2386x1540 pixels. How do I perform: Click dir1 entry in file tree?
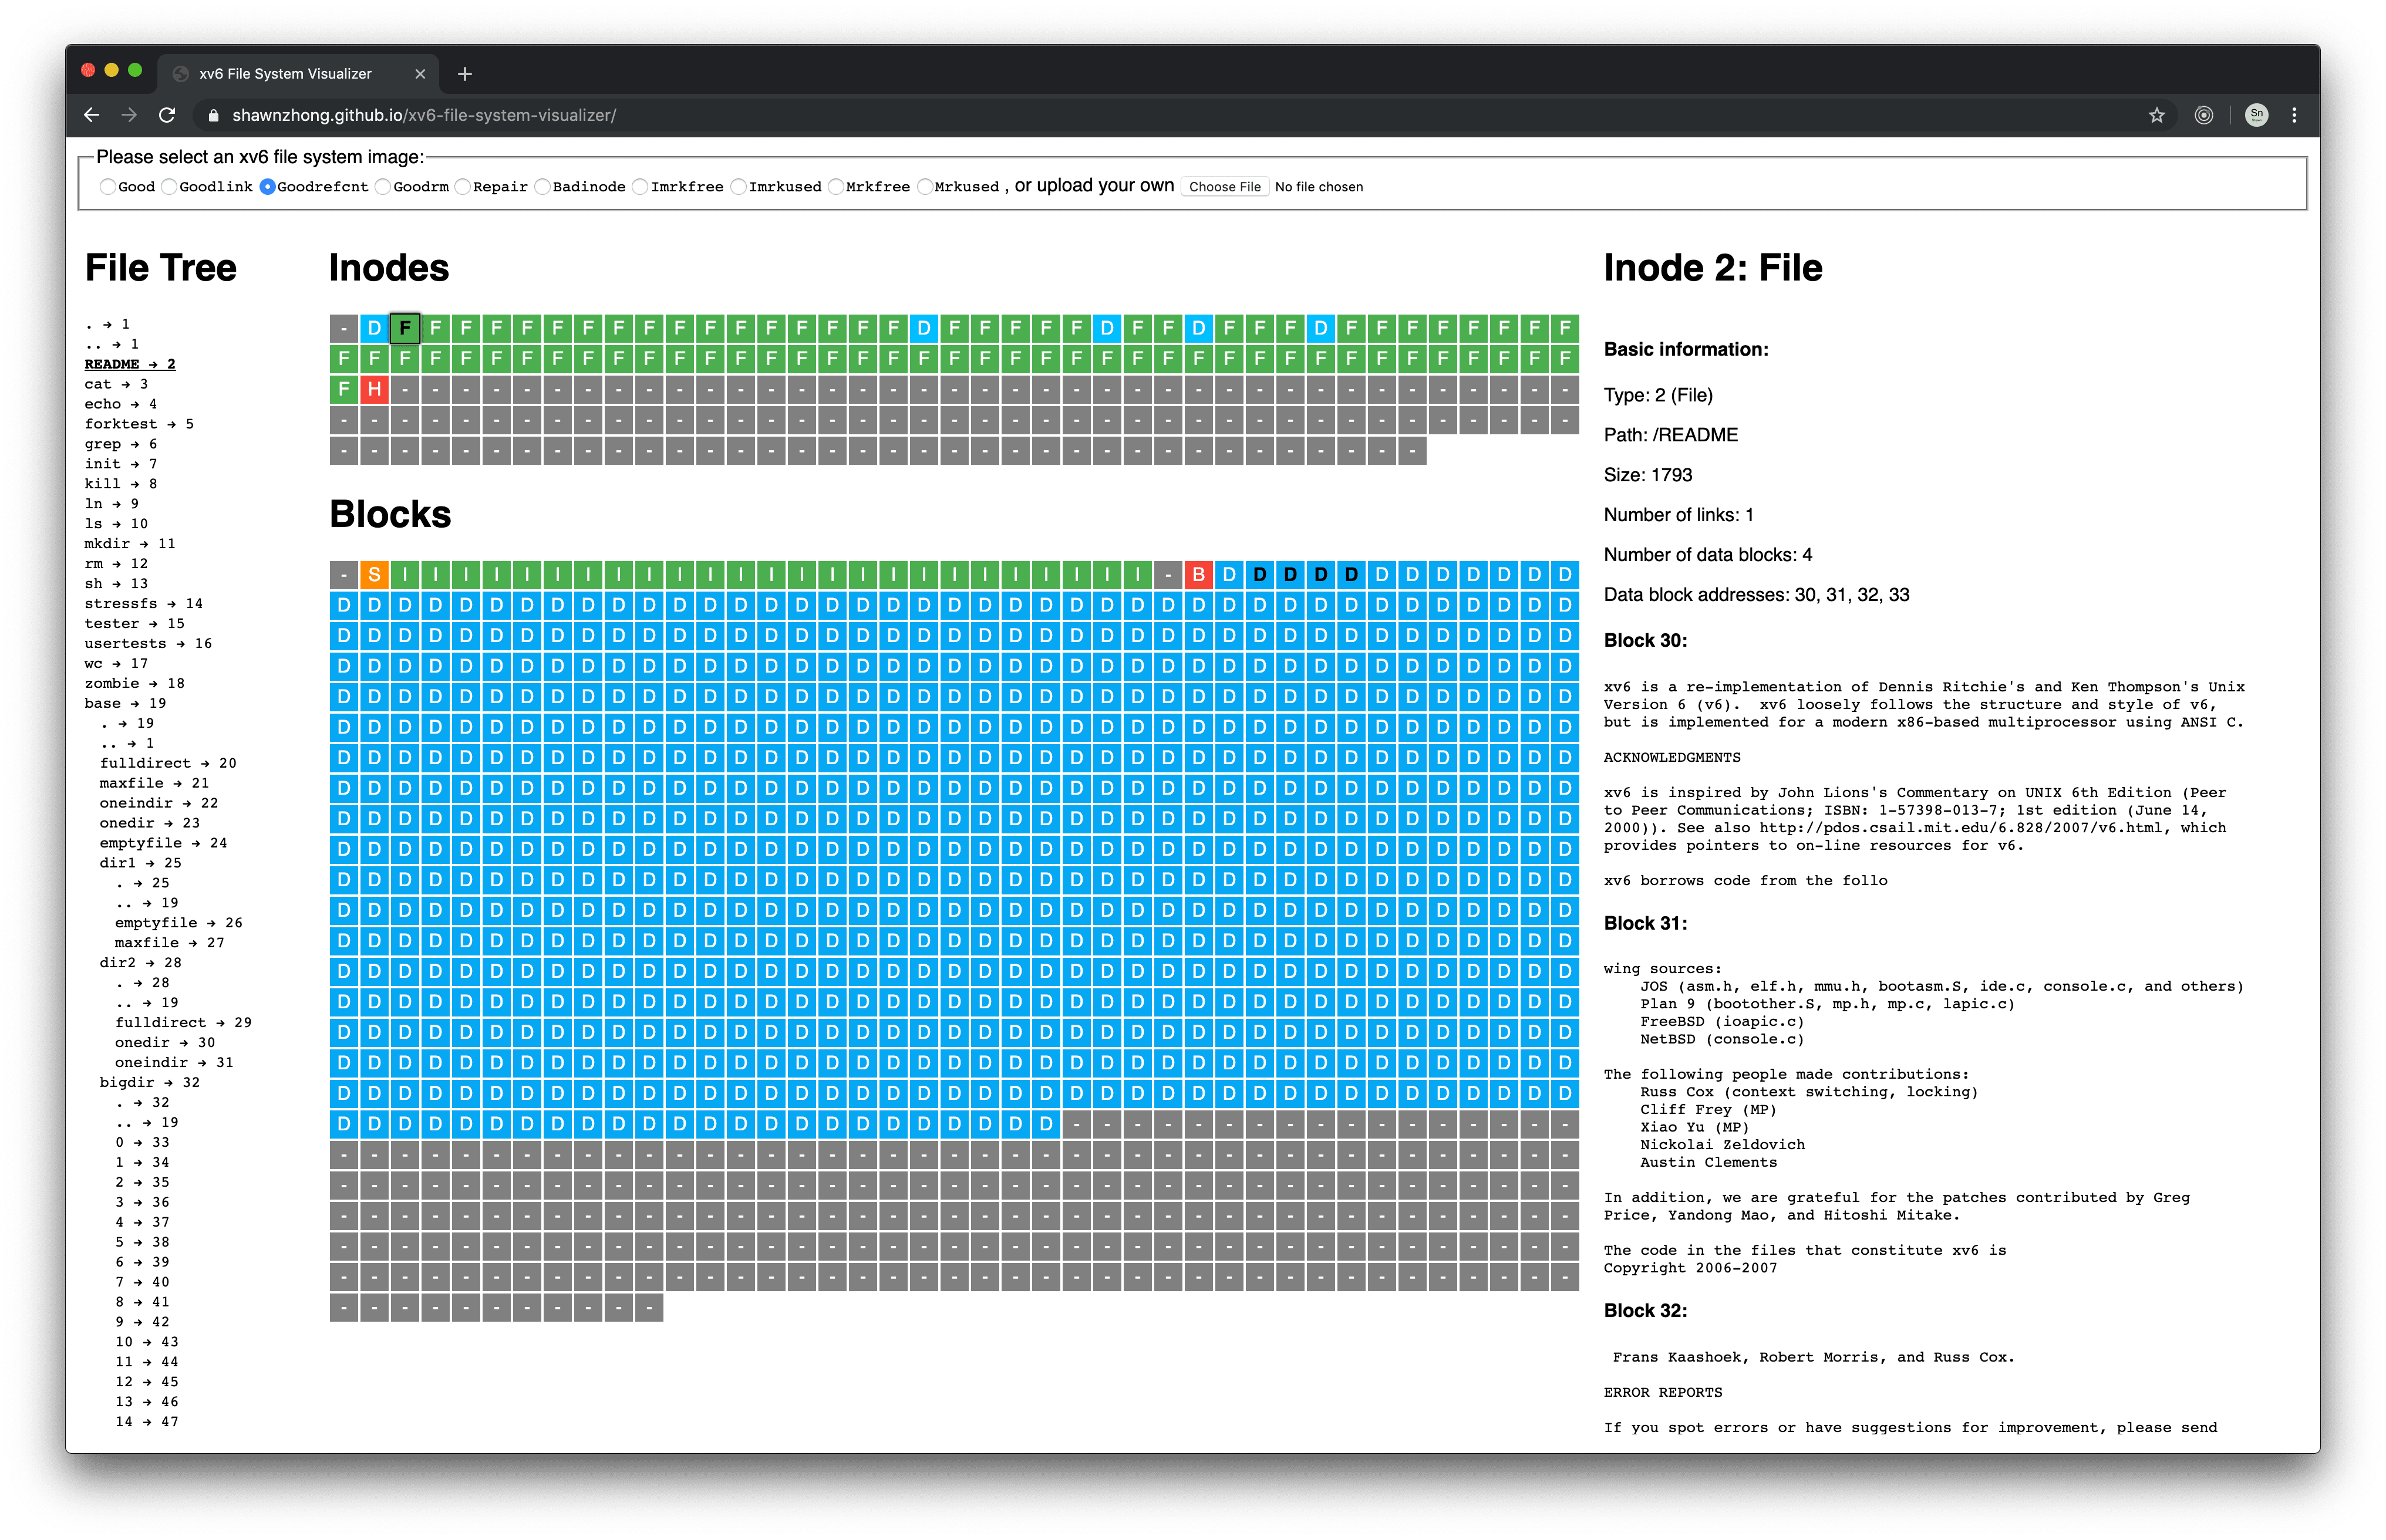(x=117, y=862)
